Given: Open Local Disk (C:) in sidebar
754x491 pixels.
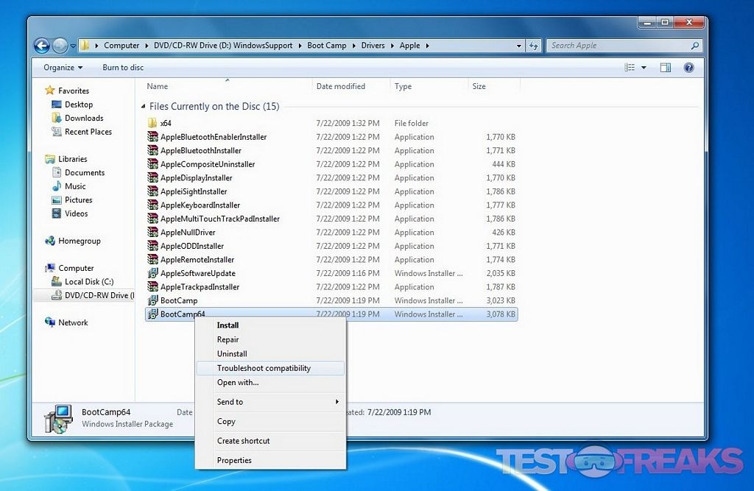Looking at the screenshot, I should [x=88, y=282].
